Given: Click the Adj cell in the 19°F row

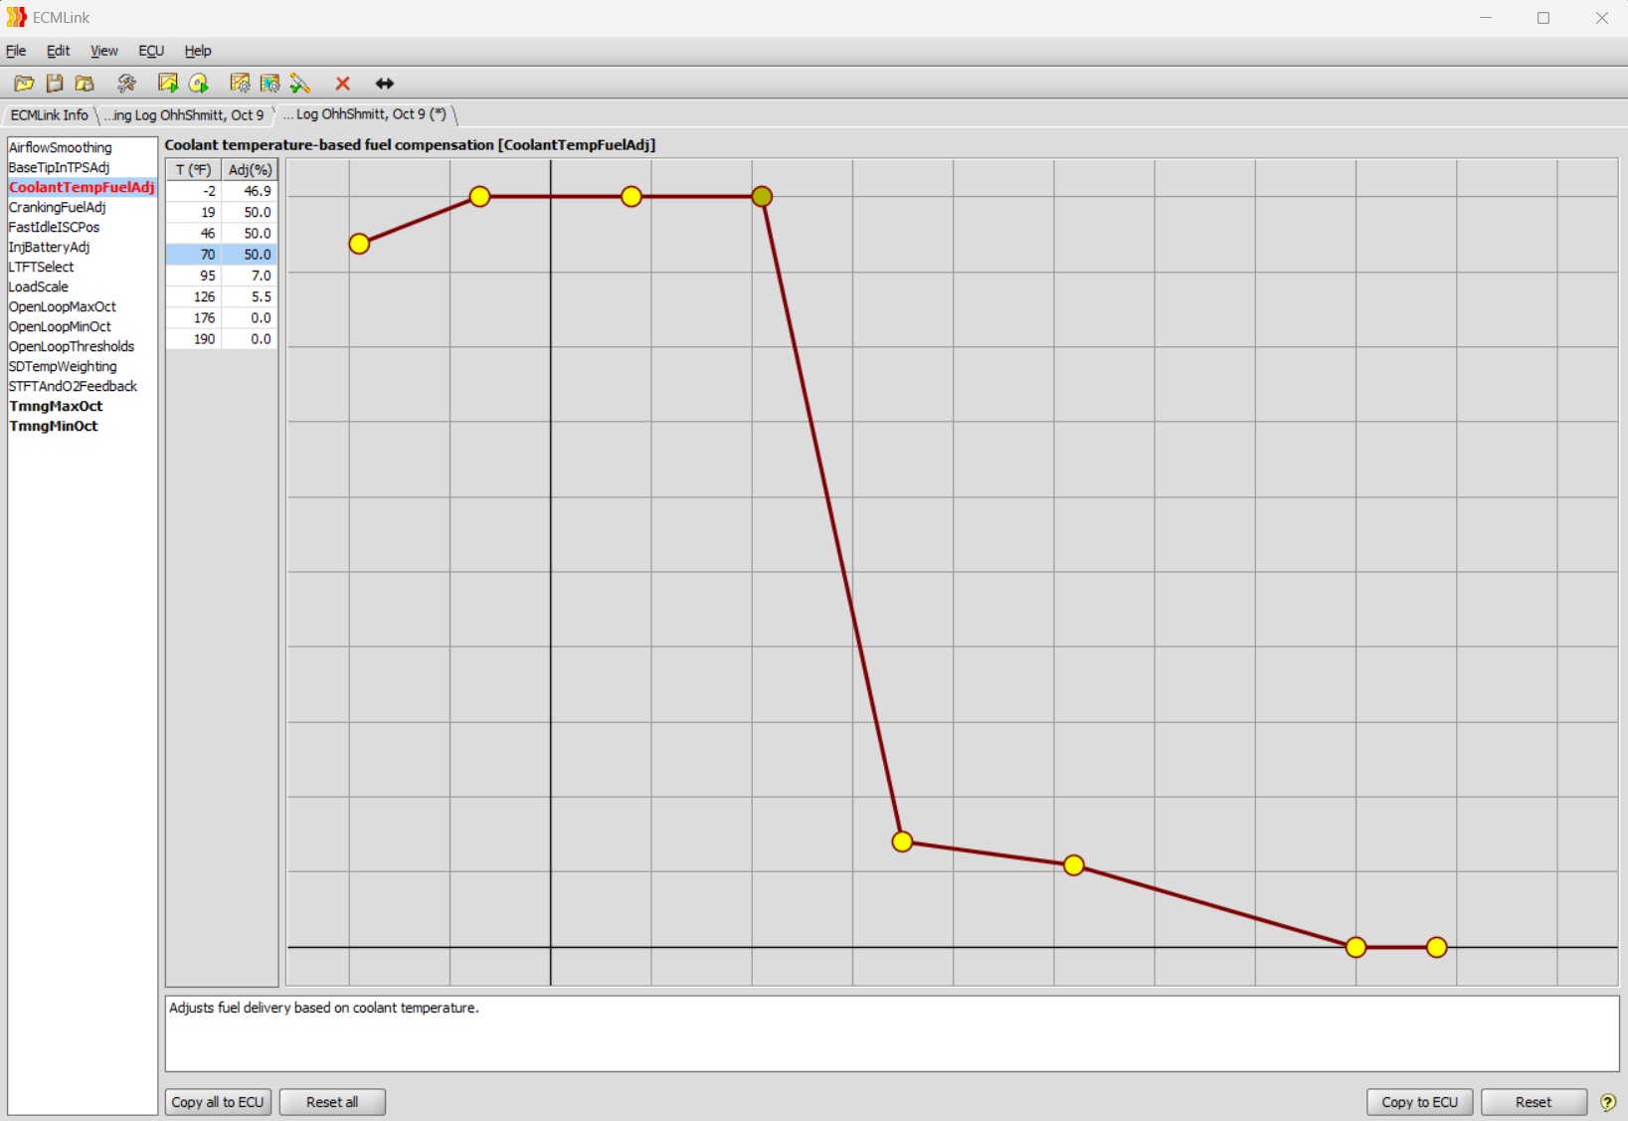Looking at the screenshot, I should [250, 212].
